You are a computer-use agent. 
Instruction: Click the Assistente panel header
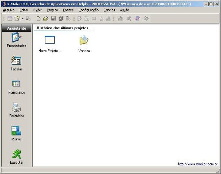(16, 28)
